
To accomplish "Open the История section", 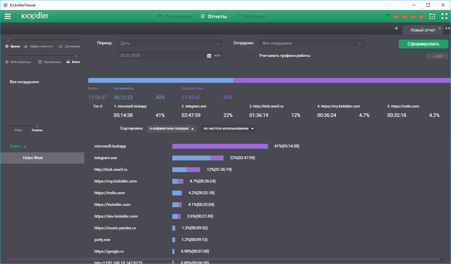I will (x=250, y=16).
